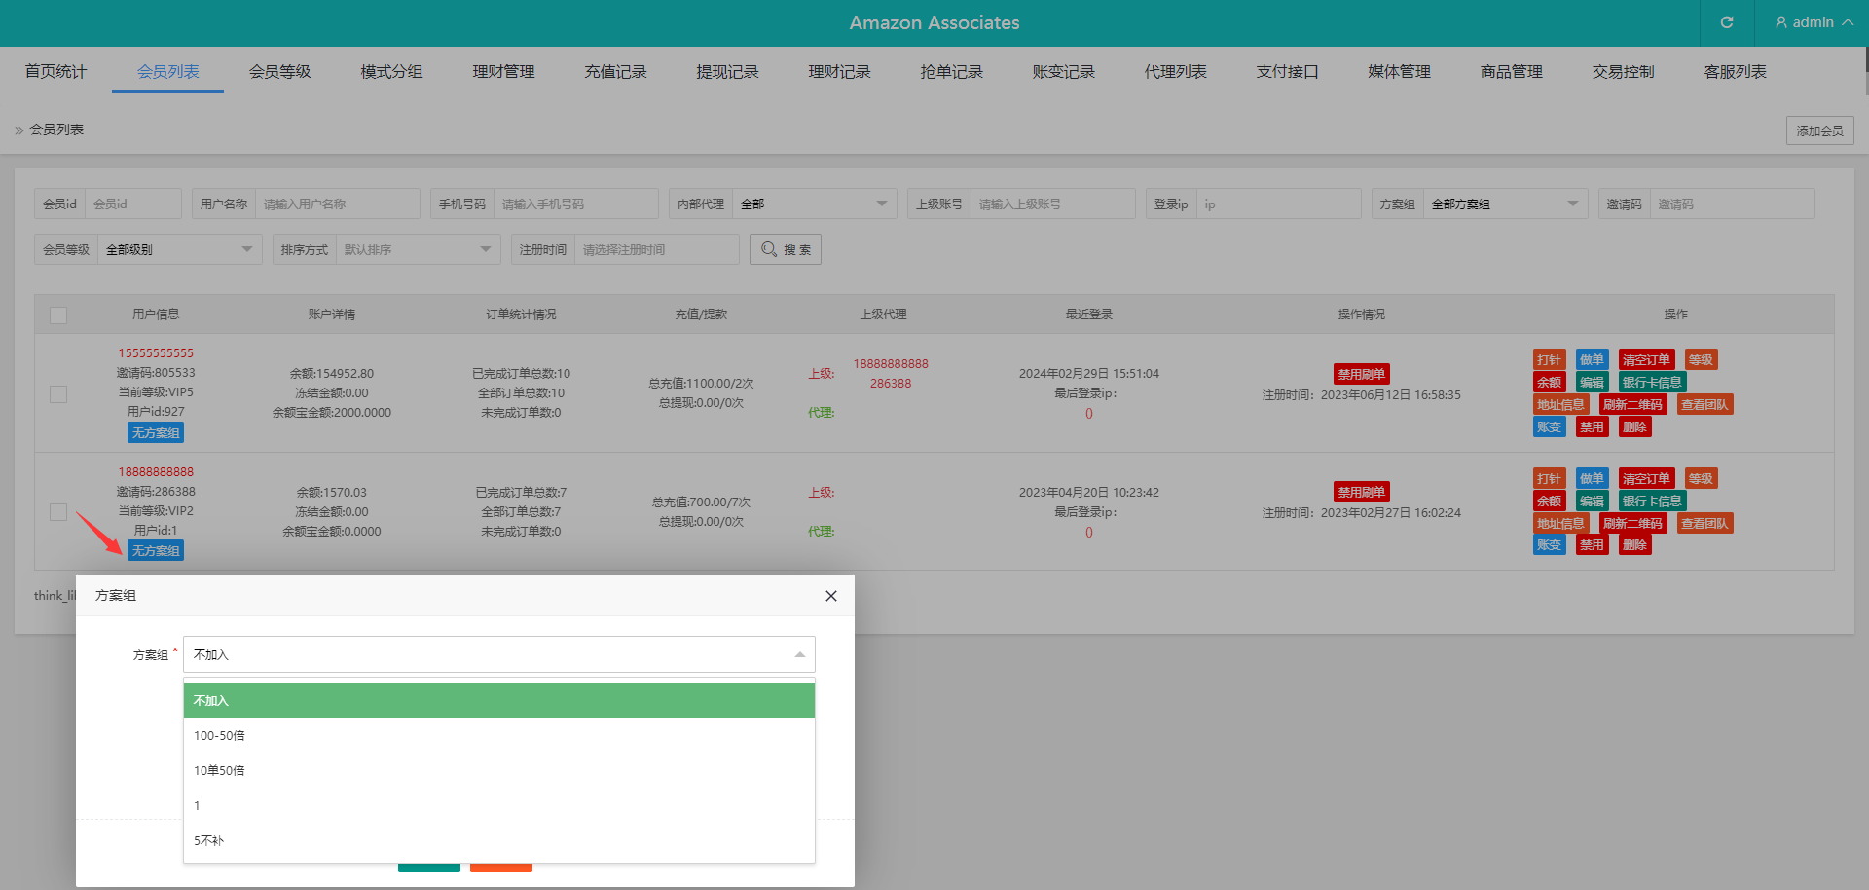The height and width of the screenshot is (890, 1869).
Task: Open the 会员等级 filter dropdown
Action: pyautogui.click(x=179, y=249)
